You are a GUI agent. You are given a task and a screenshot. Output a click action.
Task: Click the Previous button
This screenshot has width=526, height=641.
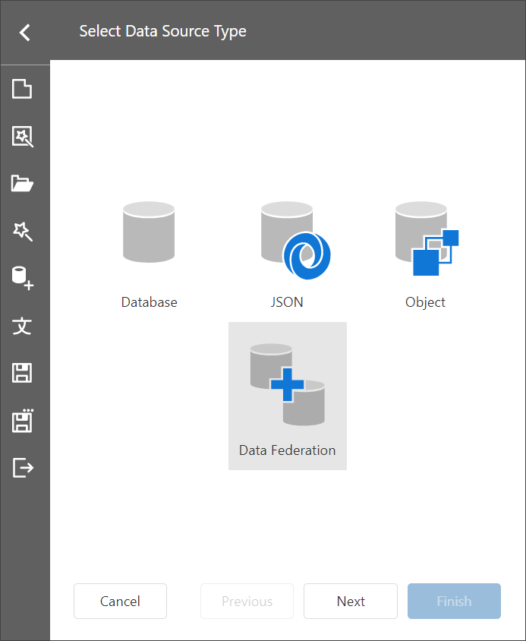(247, 602)
